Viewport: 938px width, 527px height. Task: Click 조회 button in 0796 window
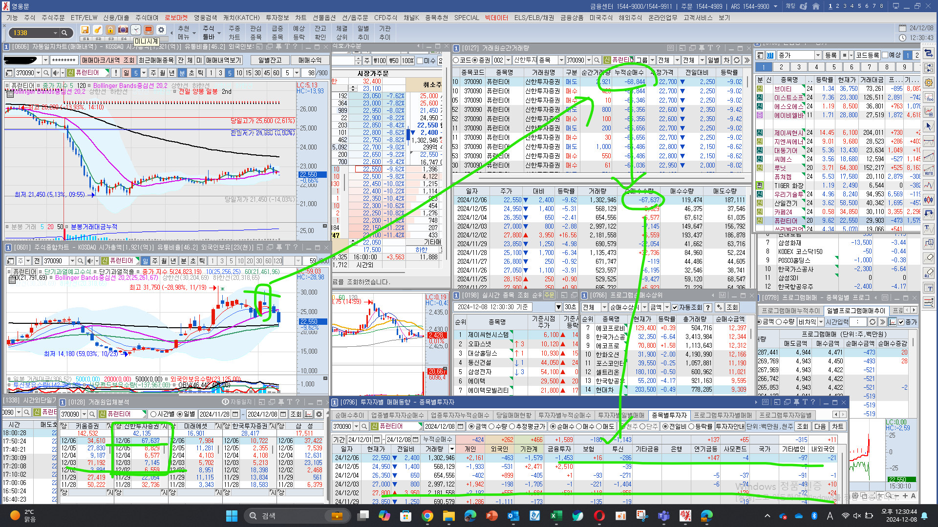(803, 426)
